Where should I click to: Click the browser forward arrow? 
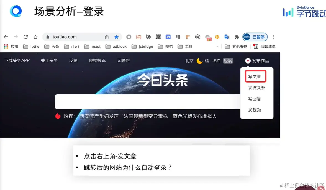pos(16,37)
